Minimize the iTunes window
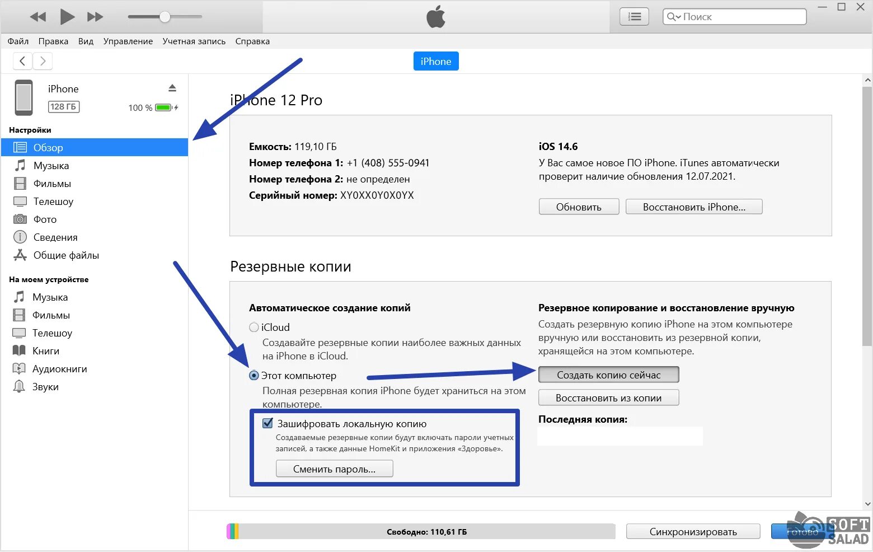Image resolution: width=873 pixels, height=552 pixels. 823,7
